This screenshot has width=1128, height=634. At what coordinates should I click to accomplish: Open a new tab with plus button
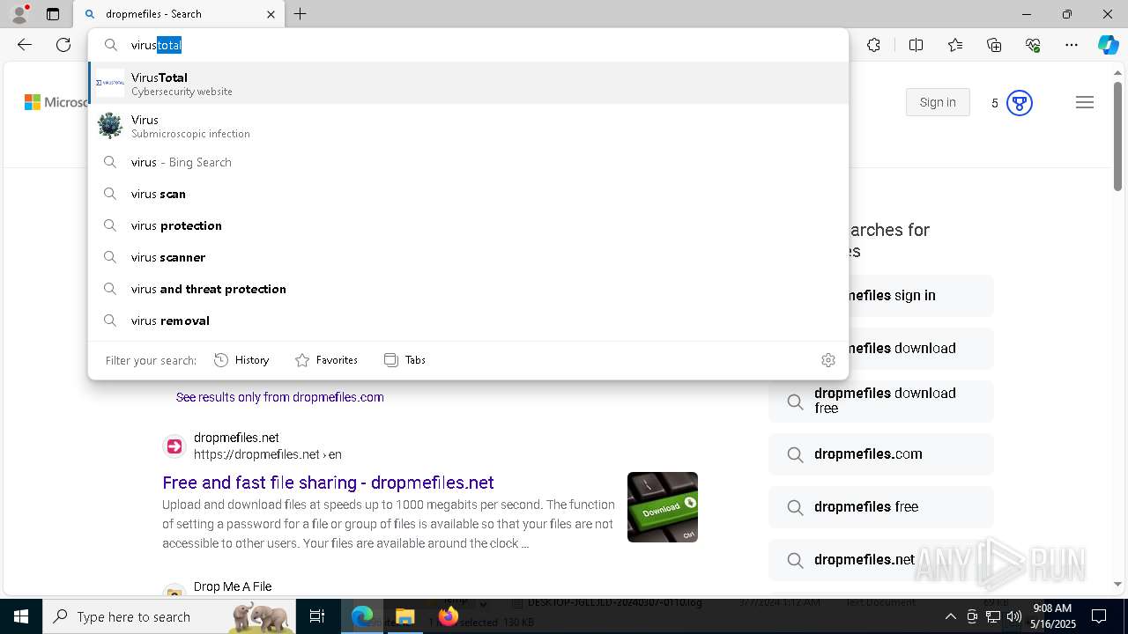[x=301, y=14]
